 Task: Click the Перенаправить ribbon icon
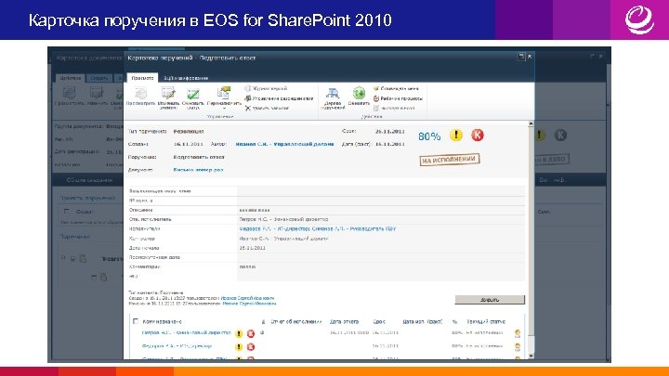(x=224, y=93)
